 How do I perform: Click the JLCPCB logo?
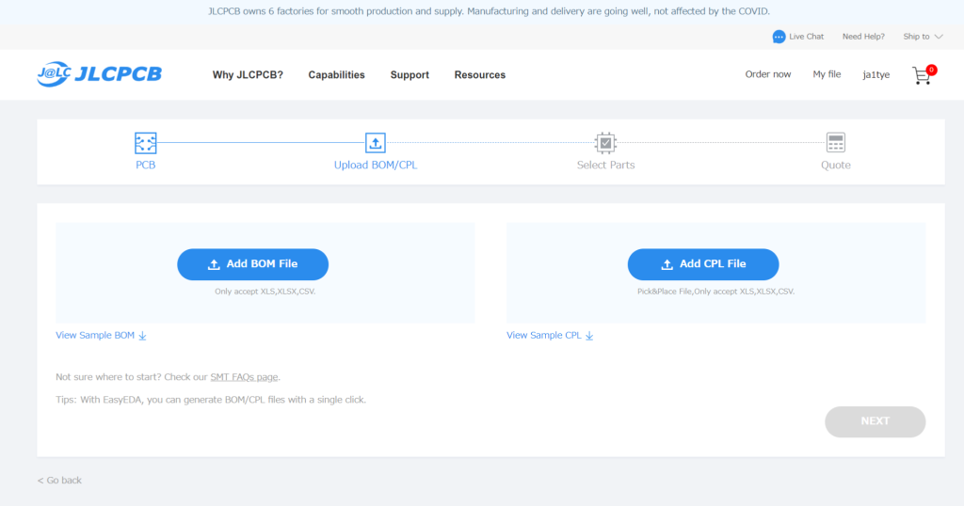[99, 74]
